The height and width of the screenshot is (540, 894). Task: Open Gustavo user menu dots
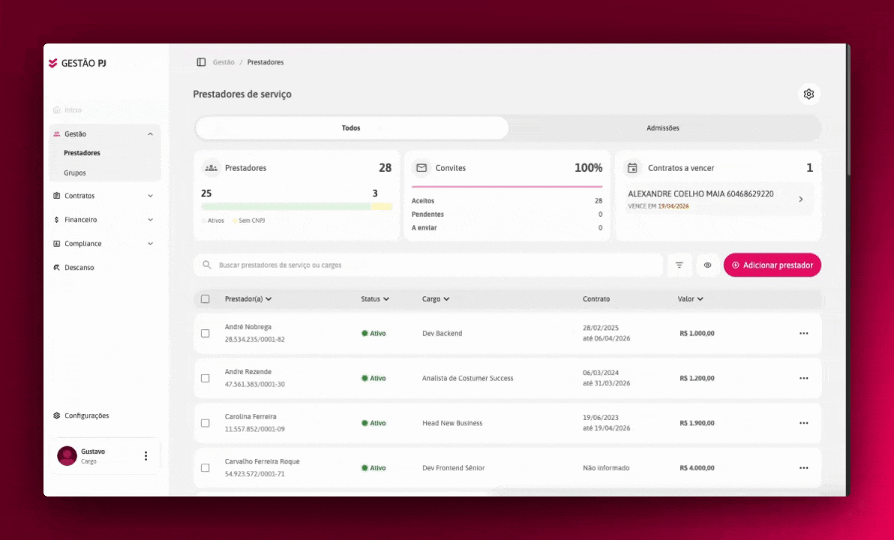click(146, 455)
